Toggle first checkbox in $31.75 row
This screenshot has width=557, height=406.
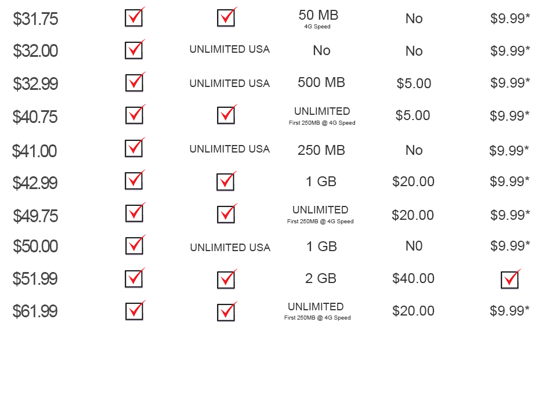134,18
